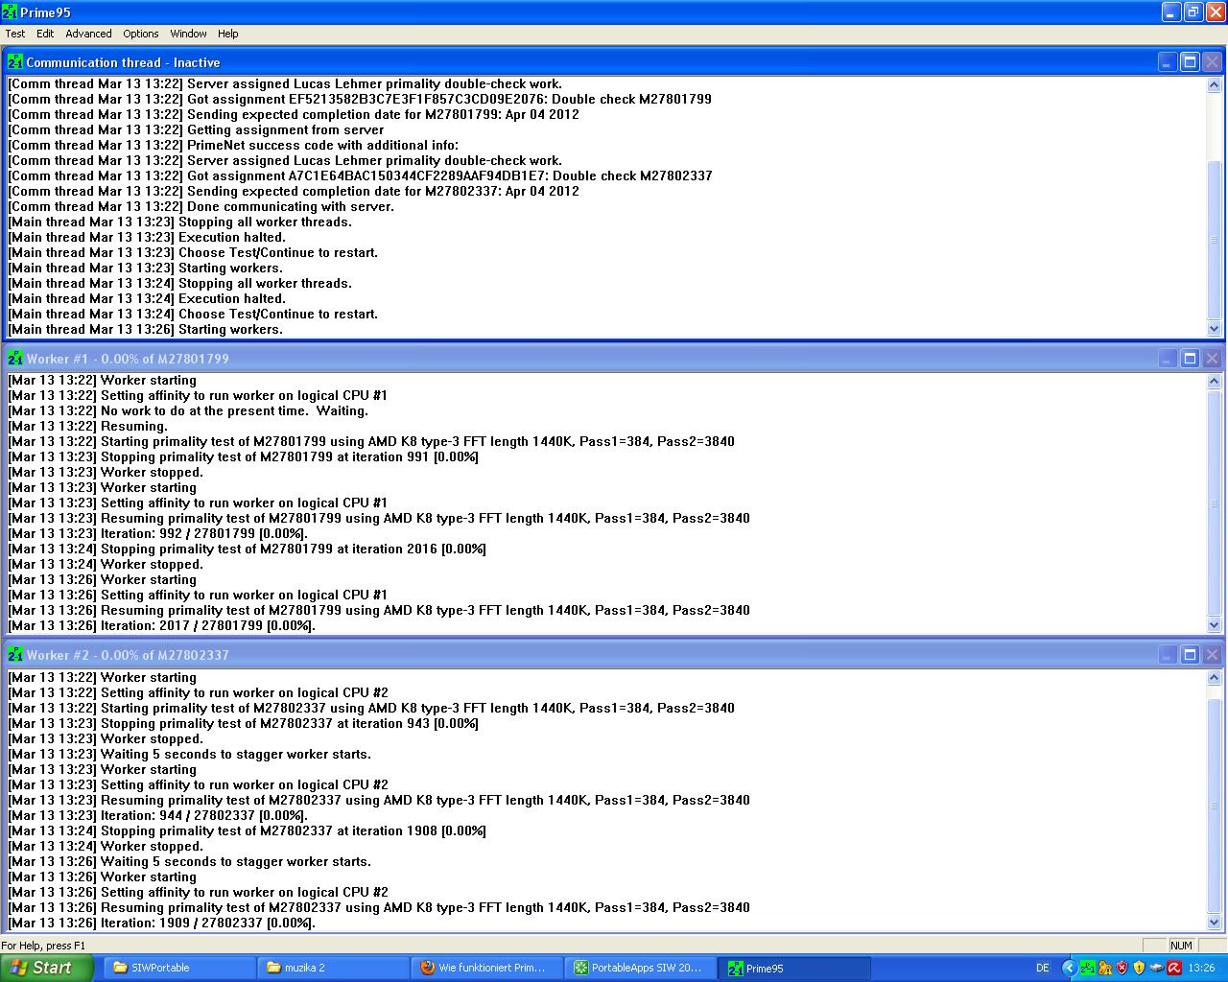Minimize the Worker #2 window
This screenshot has height=982, width=1228.
tap(1167, 655)
